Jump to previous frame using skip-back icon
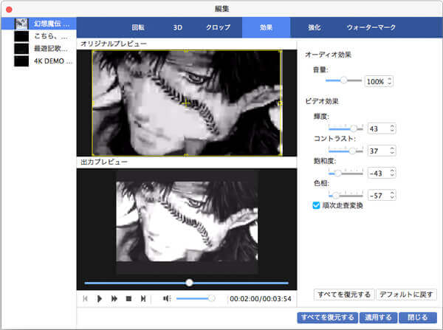The height and width of the screenshot is (330, 443). [86, 298]
